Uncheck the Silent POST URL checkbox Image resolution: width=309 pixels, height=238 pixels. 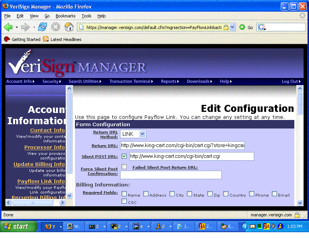(x=124, y=156)
